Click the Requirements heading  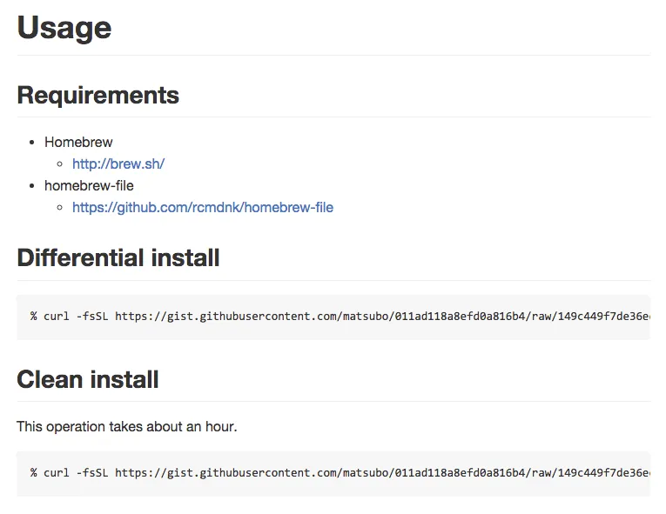click(98, 95)
